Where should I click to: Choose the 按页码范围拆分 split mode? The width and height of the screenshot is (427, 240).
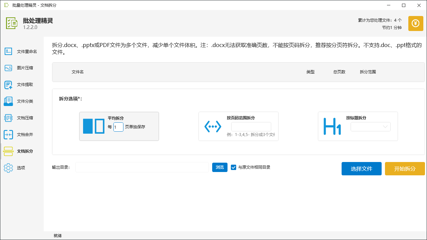238,126
